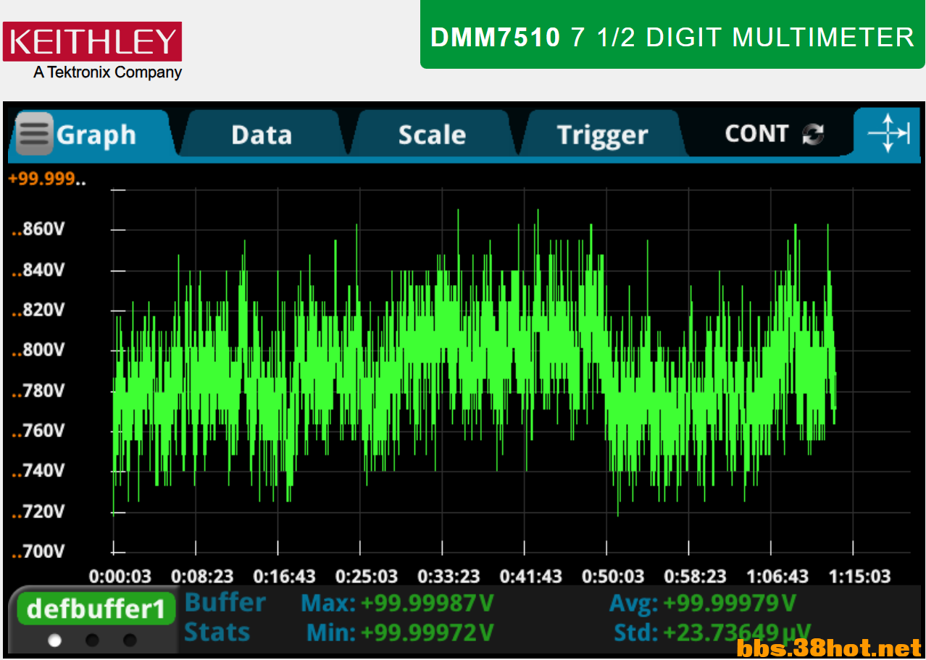Open the Data tab
Viewport: 926px width, 660px height.
pyautogui.click(x=262, y=135)
